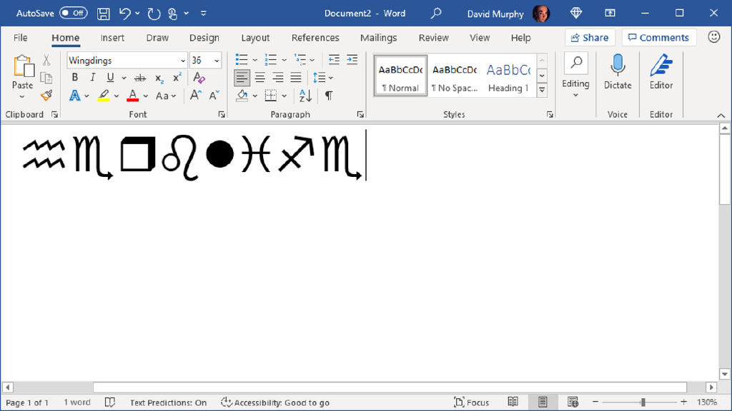
Task: Toggle the AutoSave switch
Action: pyautogui.click(x=73, y=14)
